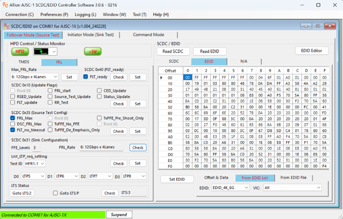Open the D0 LTP5 dropdown
This screenshot has width=343, height=219.
(x=33, y=176)
